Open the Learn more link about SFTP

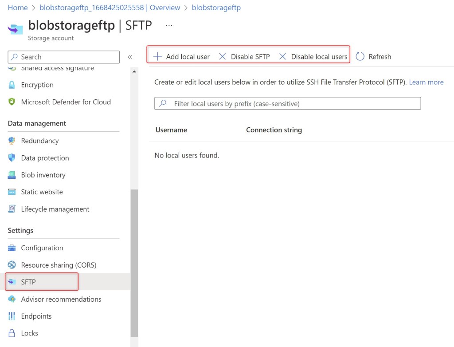426,82
